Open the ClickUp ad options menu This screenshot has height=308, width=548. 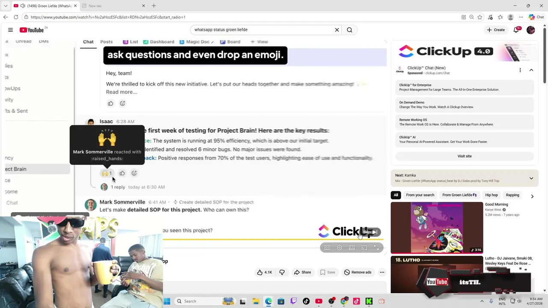coord(520,70)
